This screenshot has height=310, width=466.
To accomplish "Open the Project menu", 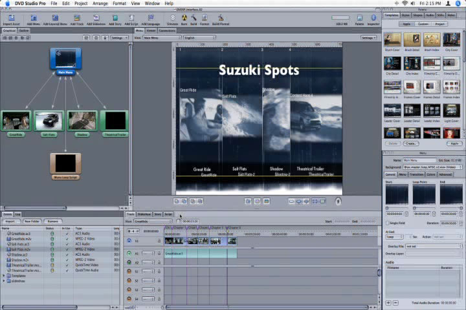I will pos(81,3).
